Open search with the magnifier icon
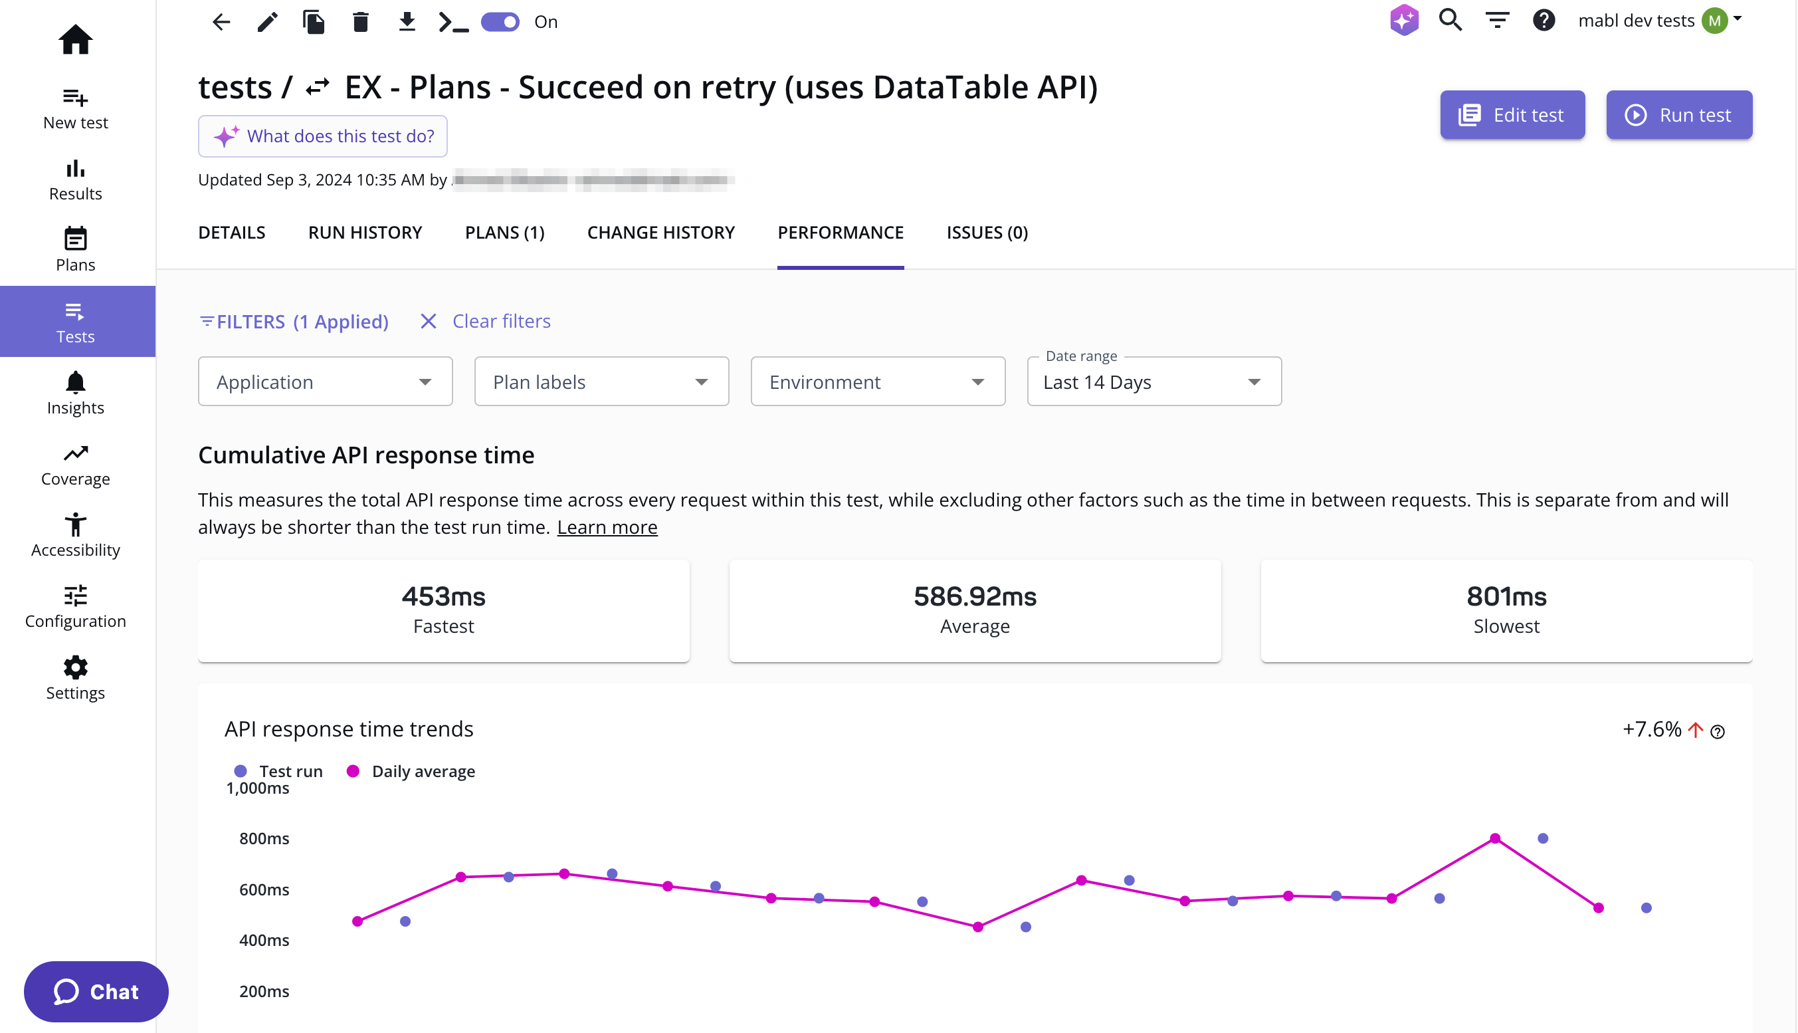1798x1033 pixels. (x=1450, y=21)
